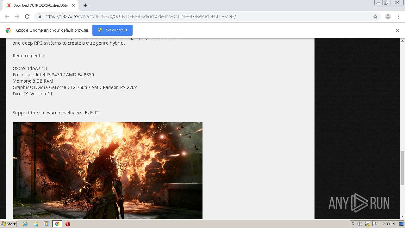
Task: Reload the current page
Action: [x=27, y=16]
